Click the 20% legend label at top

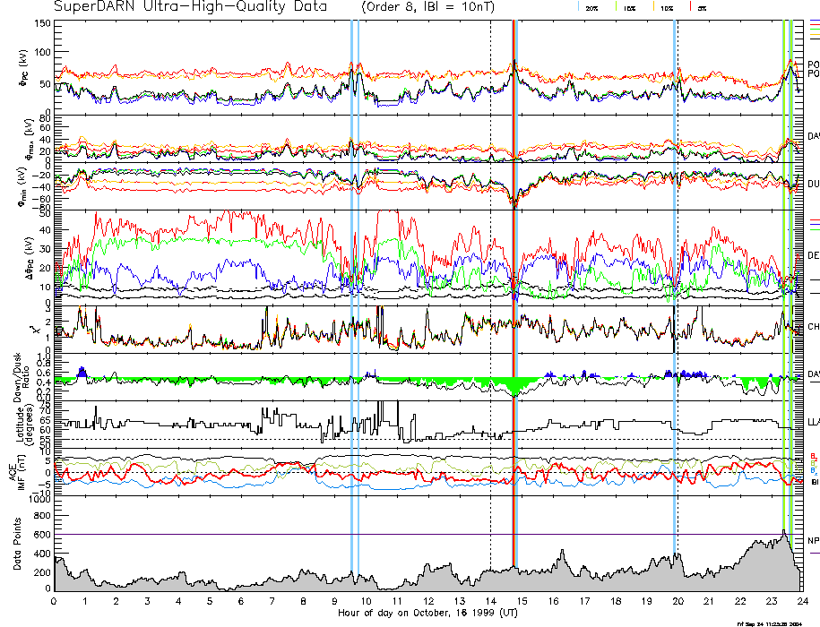[x=592, y=8]
